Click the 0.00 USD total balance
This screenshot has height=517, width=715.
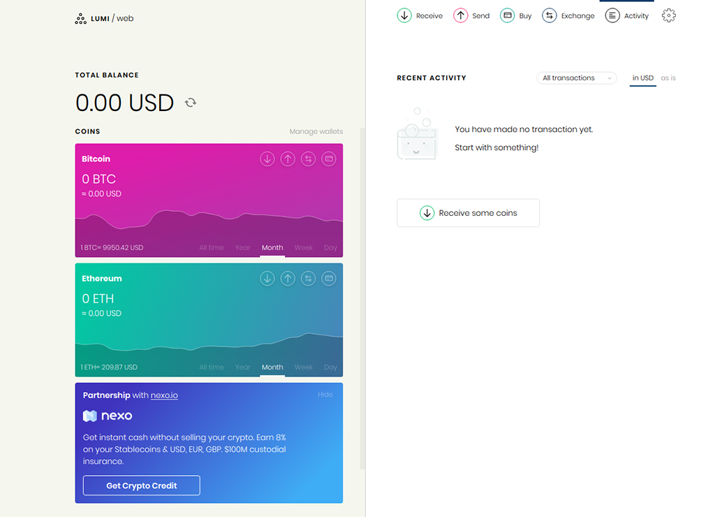(x=124, y=103)
